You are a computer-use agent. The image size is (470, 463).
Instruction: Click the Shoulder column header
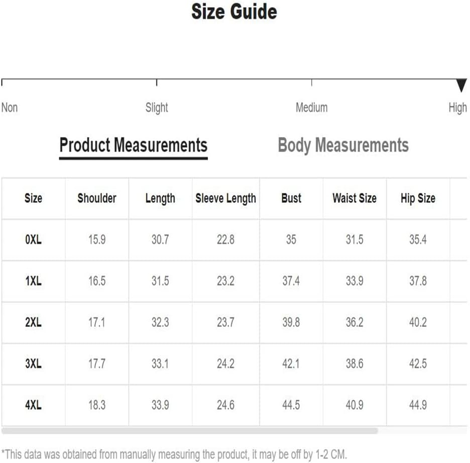[x=97, y=198]
